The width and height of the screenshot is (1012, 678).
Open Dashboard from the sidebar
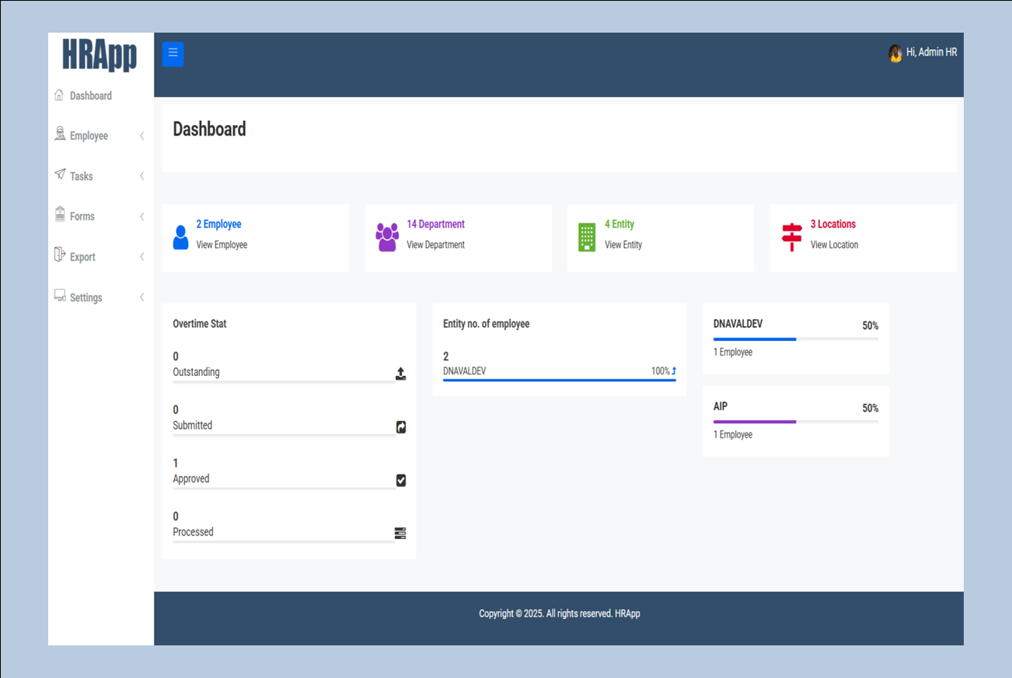(x=90, y=96)
